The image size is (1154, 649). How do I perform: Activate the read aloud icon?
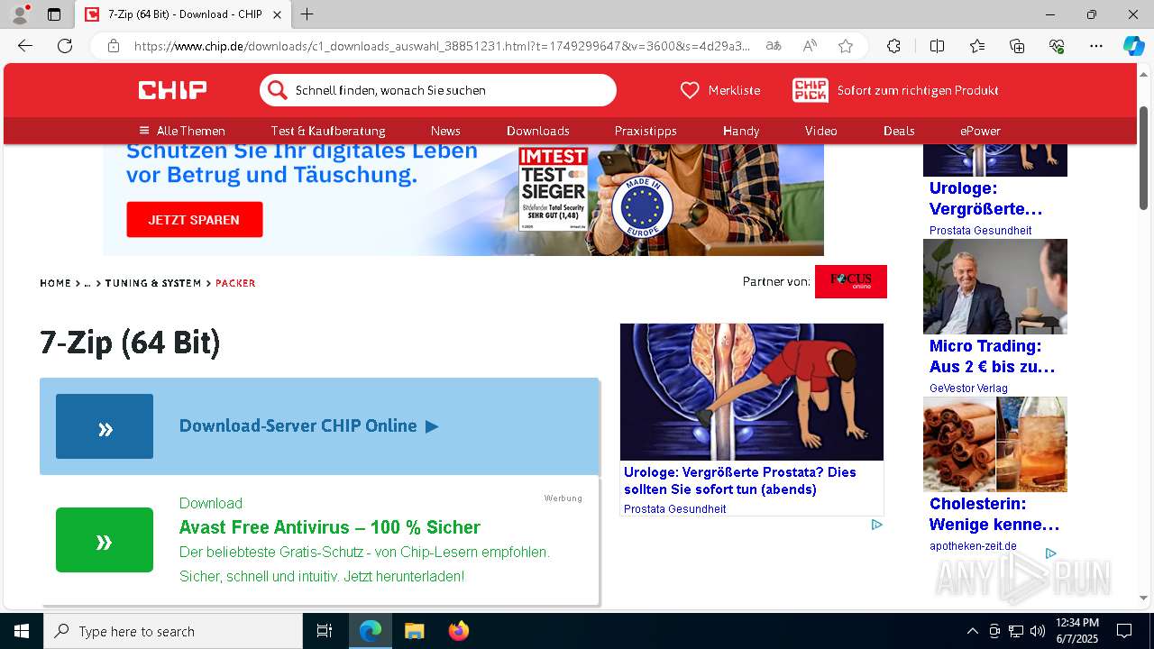click(810, 46)
